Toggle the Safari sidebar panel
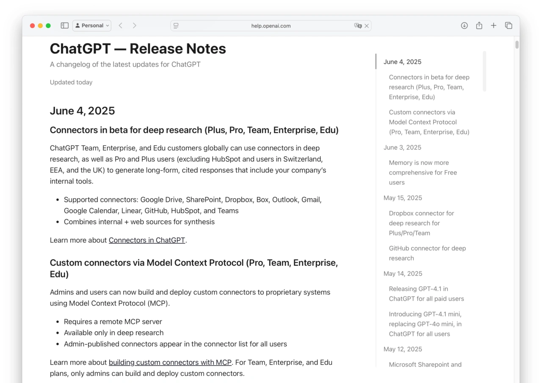The image size is (542, 383). click(64, 25)
